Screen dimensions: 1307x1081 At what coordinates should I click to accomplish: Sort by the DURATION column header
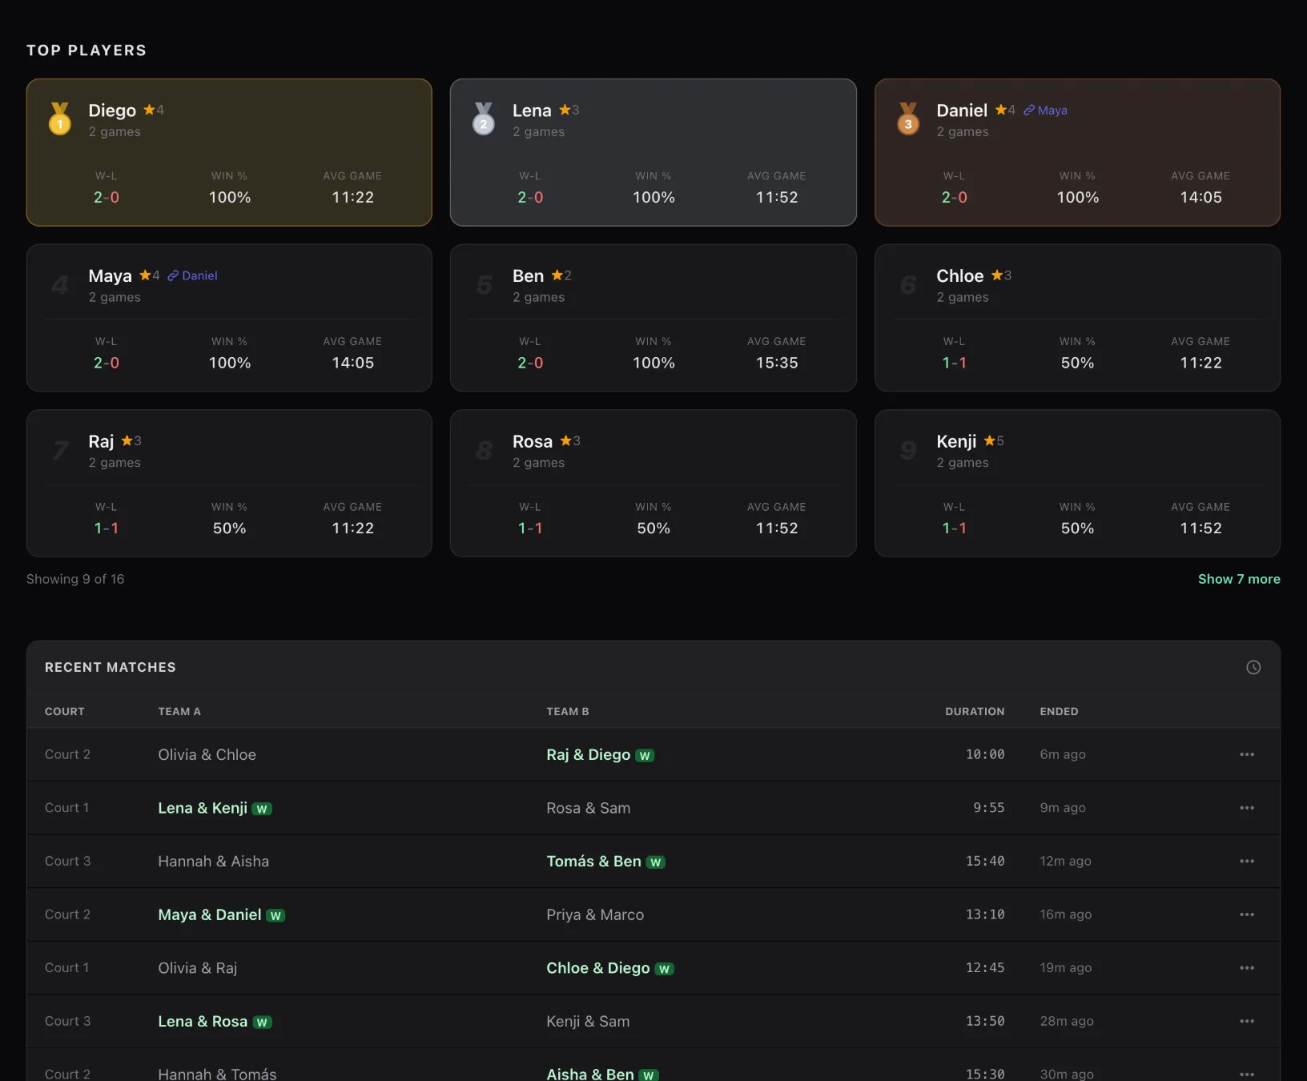coord(975,711)
